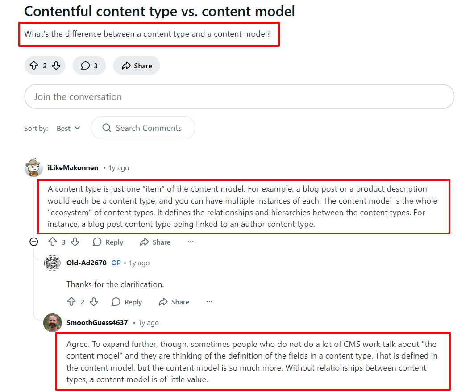The width and height of the screenshot is (457, 392).
Task: Reply to iLikeMakonnen's comment
Action: point(108,242)
